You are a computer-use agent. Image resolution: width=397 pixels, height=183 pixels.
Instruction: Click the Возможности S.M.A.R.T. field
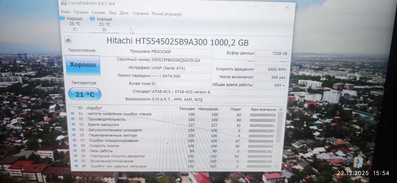pos(218,100)
